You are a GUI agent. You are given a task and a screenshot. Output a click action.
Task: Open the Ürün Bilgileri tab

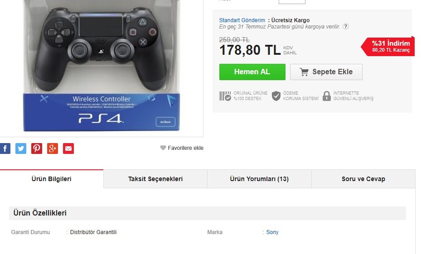point(52,179)
